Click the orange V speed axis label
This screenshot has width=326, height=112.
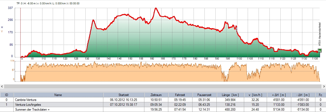click(2, 31)
